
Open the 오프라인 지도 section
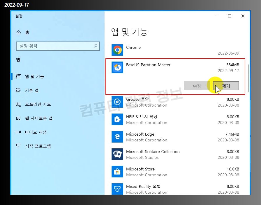click(58, 104)
